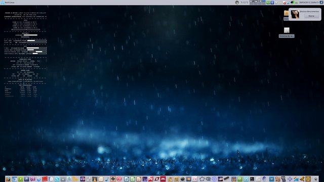The height and width of the screenshot is (182, 324).
Task: Click the rightmost blue panel icon
Action: 321,3
